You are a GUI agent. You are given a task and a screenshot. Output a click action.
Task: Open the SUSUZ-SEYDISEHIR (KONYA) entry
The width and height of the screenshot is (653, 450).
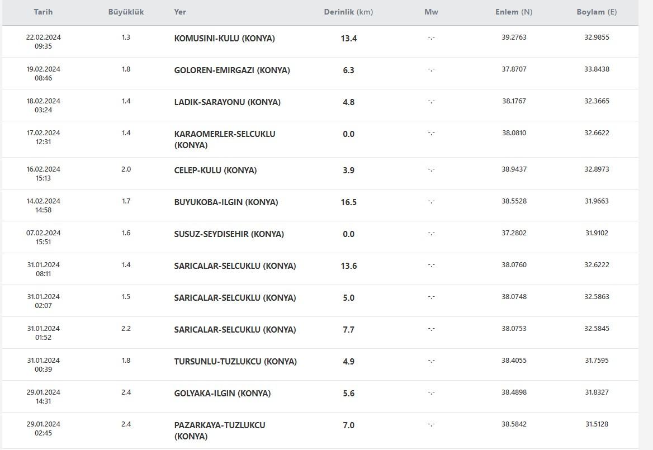tap(229, 234)
